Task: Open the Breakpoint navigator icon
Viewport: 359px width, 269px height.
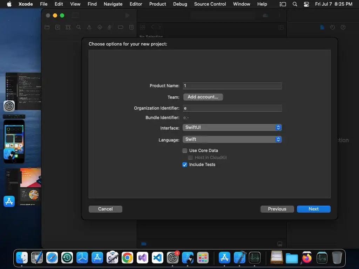Action: coord(121,27)
